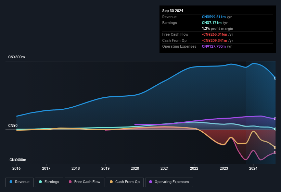This screenshot has width=281, height=192.
Task: Click Free Cash Flow endpoint marker
Action: 275,152
